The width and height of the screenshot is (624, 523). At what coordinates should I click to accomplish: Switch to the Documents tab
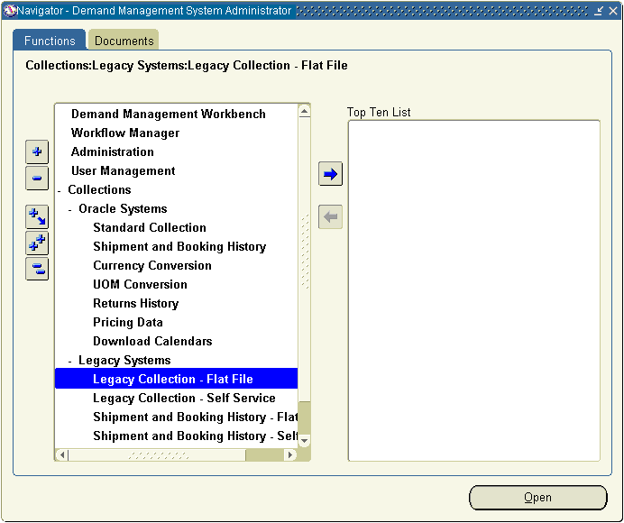(x=124, y=41)
